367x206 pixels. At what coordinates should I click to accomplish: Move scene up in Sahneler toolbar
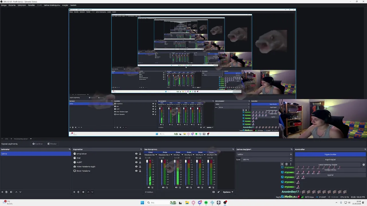[x=16, y=192]
